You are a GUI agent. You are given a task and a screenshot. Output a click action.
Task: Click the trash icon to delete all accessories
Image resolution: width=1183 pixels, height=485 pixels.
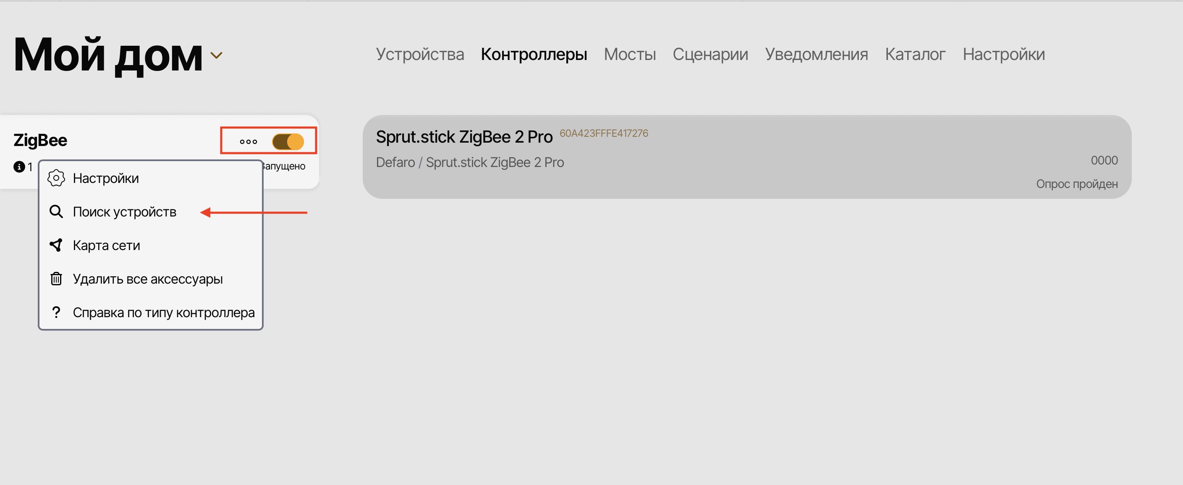click(56, 279)
